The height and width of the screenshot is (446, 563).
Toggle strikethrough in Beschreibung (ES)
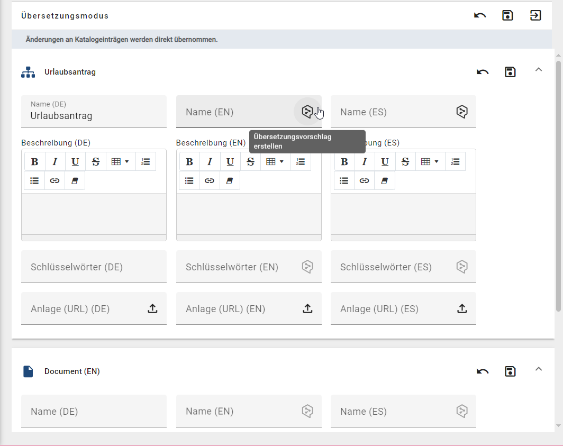point(405,161)
